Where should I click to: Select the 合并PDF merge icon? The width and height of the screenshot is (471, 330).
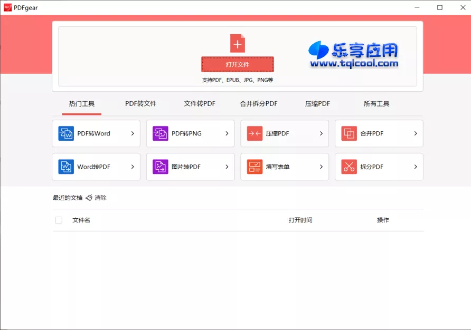347,133
